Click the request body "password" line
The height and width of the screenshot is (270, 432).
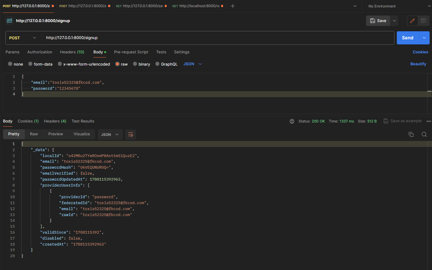[x=55, y=89]
